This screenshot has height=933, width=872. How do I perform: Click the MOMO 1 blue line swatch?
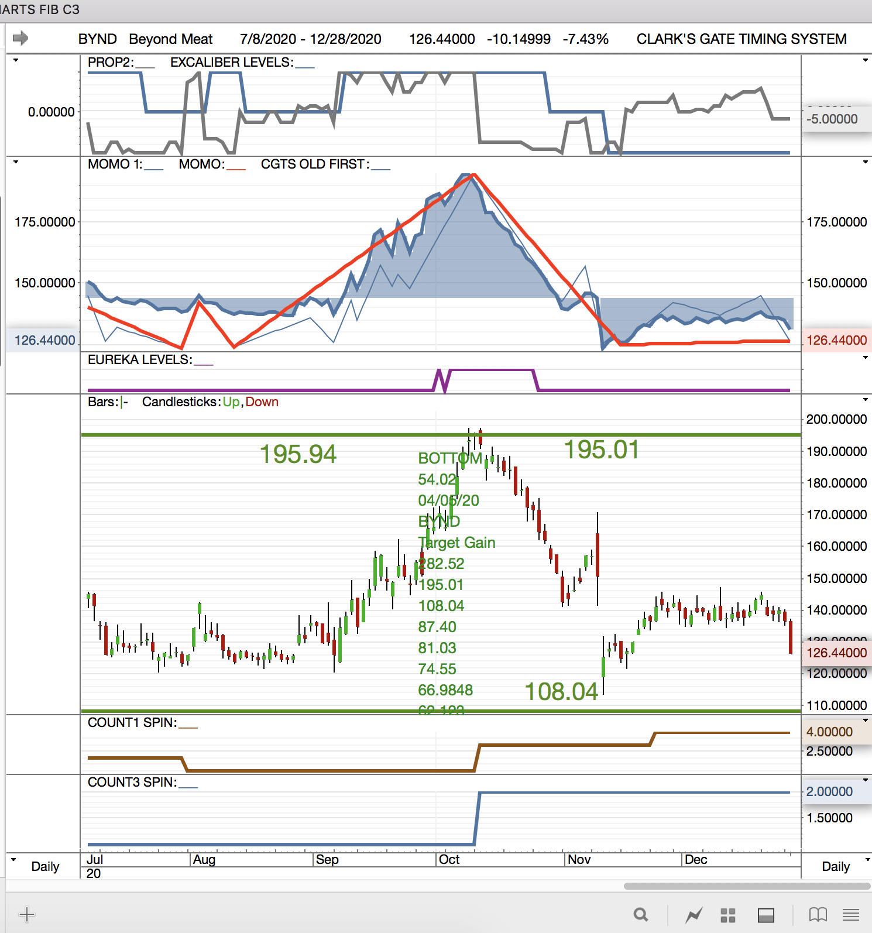pos(153,169)
